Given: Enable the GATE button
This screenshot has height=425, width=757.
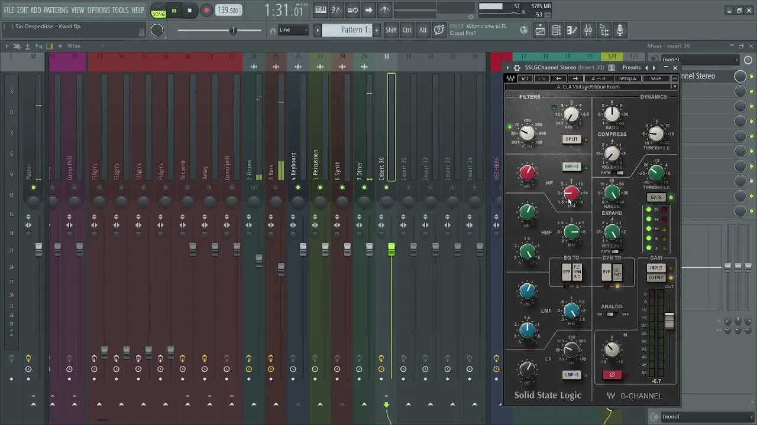Looking at the screenshot, I should coord(656,197).
